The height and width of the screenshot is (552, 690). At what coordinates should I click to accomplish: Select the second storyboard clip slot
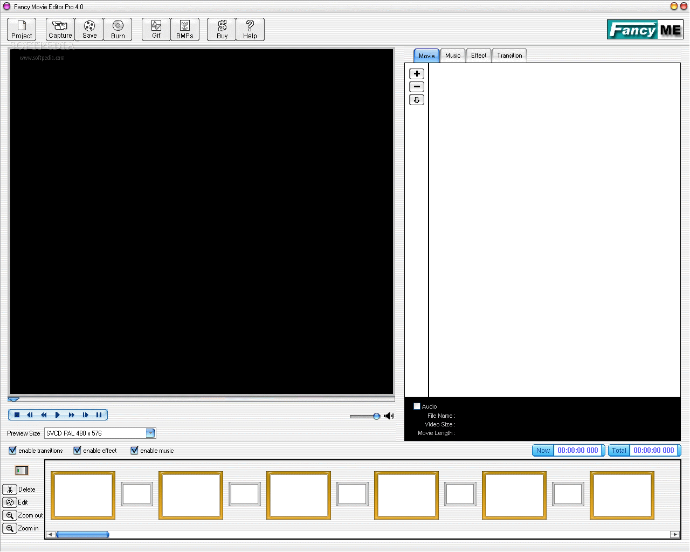(x=191, y=495)
